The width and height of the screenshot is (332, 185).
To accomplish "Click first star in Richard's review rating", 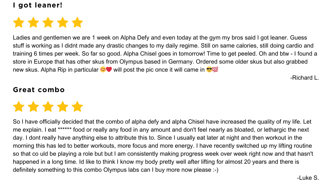I will (x=19, y=22).
